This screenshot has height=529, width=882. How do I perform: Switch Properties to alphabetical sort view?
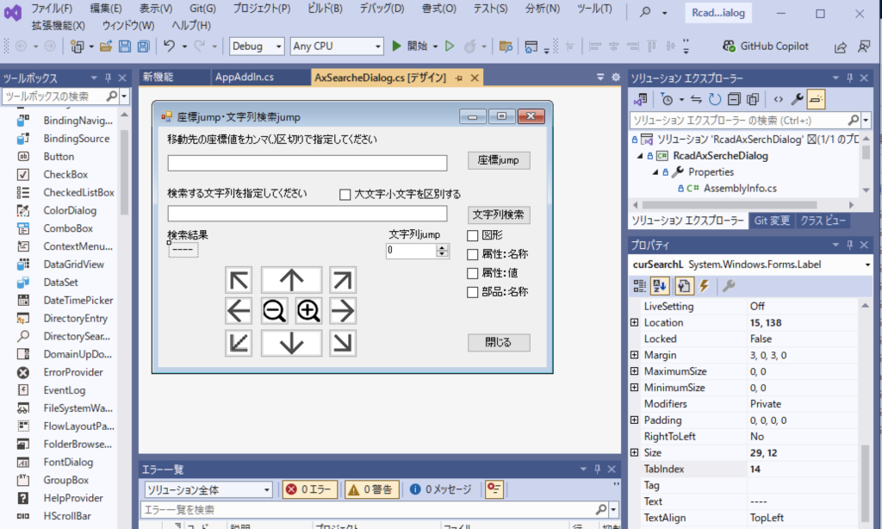660,286
